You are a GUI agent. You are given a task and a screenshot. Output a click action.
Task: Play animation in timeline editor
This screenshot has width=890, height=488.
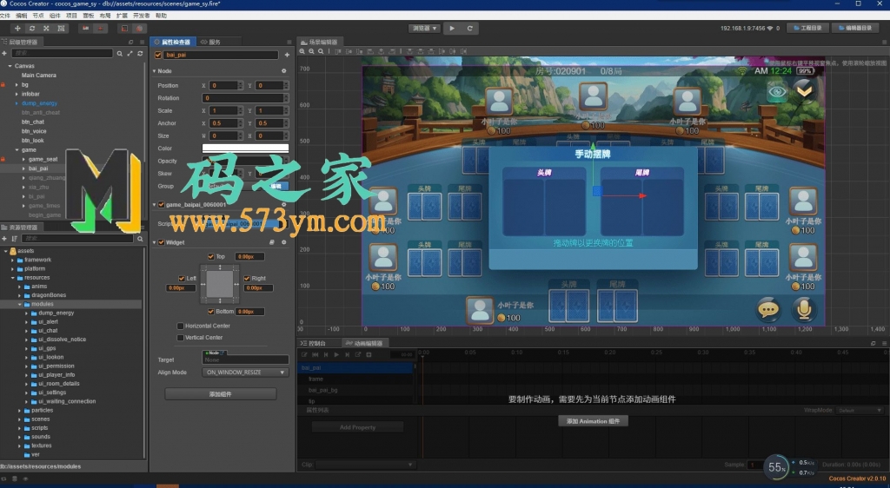[x=336, y=354]
